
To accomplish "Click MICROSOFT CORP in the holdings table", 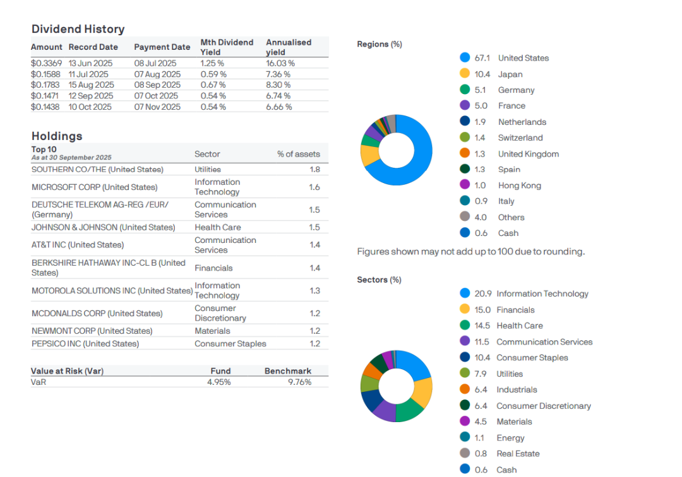I will pos(94,187).
